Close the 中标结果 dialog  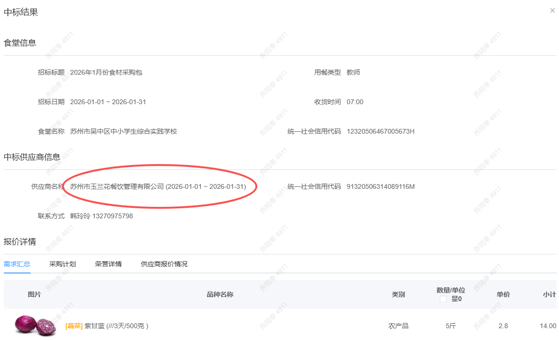[552, 10]
